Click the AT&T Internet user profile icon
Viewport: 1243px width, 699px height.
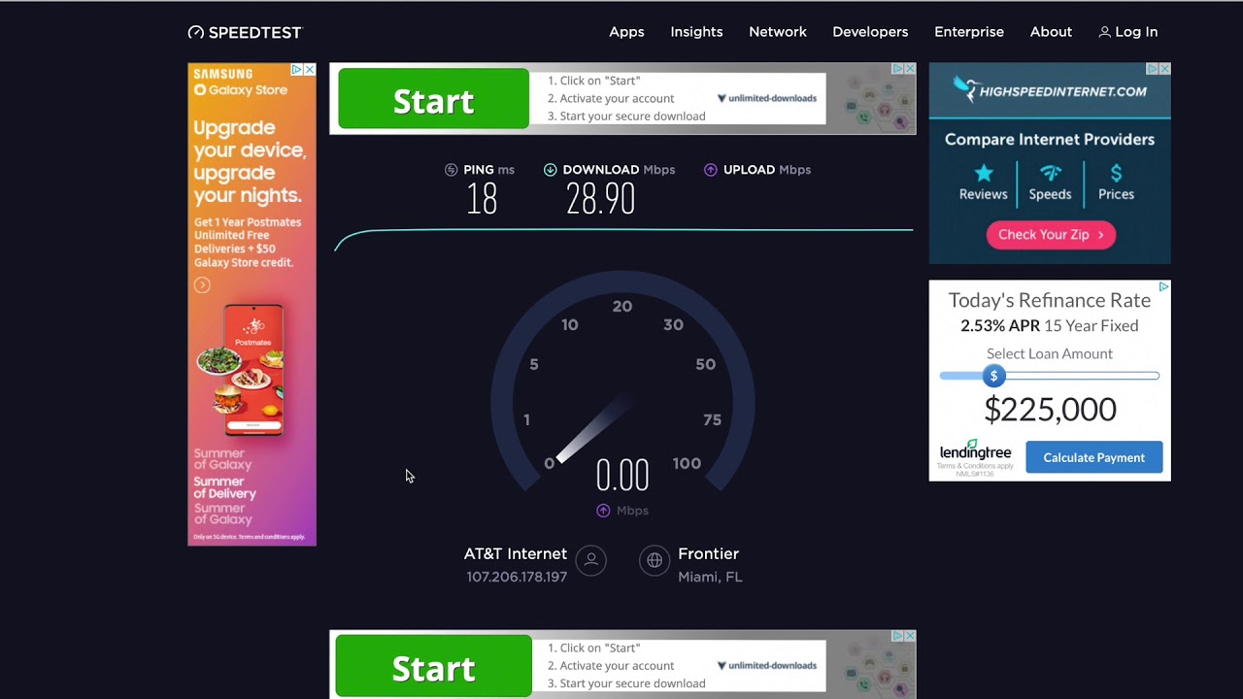click(x=590, y=560)
